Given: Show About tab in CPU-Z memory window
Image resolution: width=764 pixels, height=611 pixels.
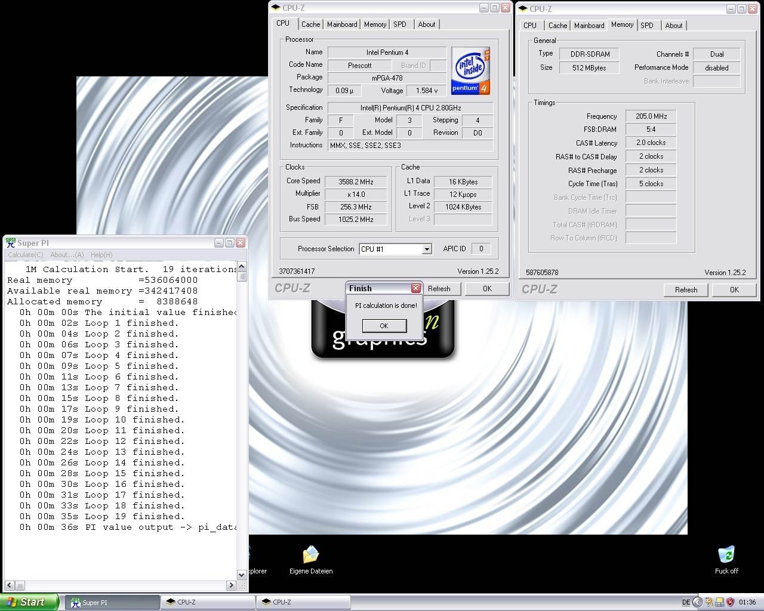Looking at the screenshot, I should tap(674, 26).
